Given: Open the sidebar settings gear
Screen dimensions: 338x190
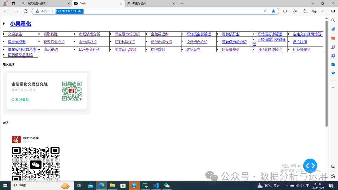Looking at the screenshot, I should (x=333, y=176).
